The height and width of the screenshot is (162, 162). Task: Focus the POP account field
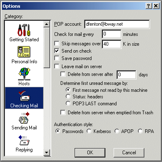point(117,24)
